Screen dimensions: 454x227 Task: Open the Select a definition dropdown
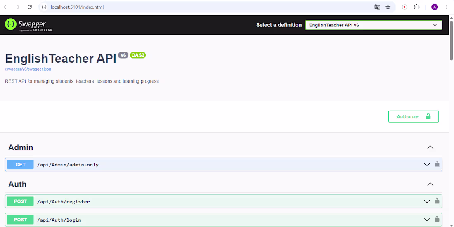pyautogui.click(x=374, y=25)
